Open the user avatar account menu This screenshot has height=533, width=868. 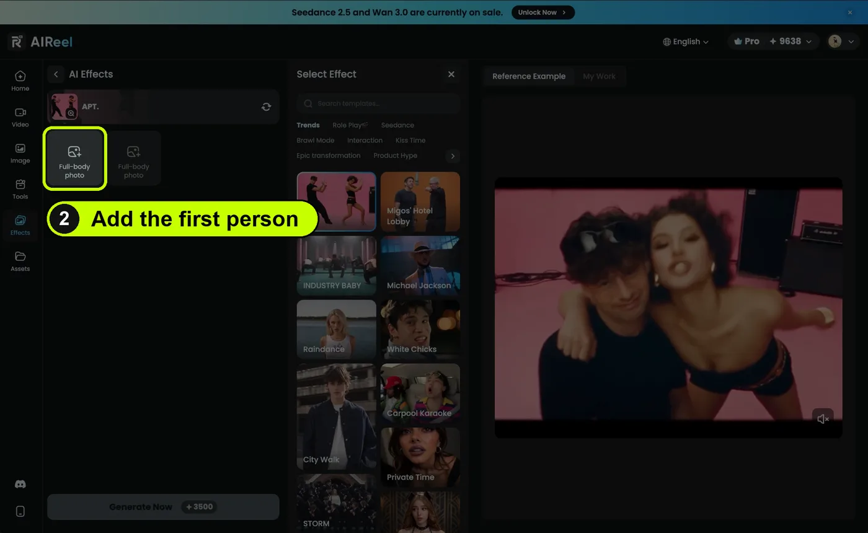(842, 42)
